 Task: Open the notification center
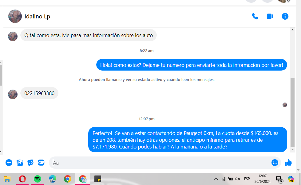(x=279, y=179)
